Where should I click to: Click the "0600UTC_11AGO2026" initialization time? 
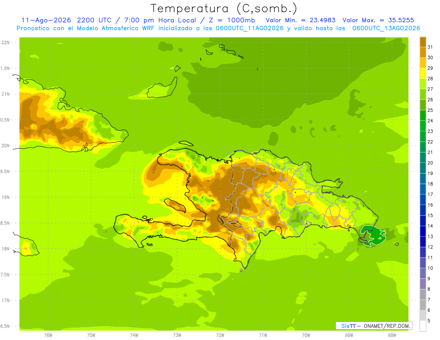pyautogui.click(x=250, y=28)
